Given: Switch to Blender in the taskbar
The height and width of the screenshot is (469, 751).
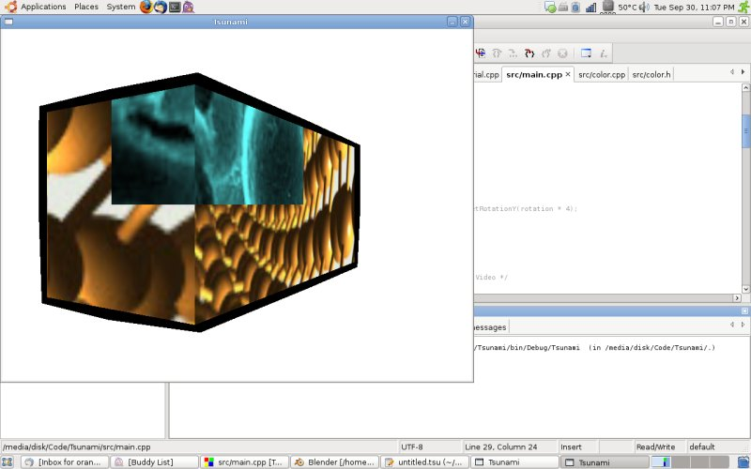Looking at the screenshot, I should coord(333,461).
